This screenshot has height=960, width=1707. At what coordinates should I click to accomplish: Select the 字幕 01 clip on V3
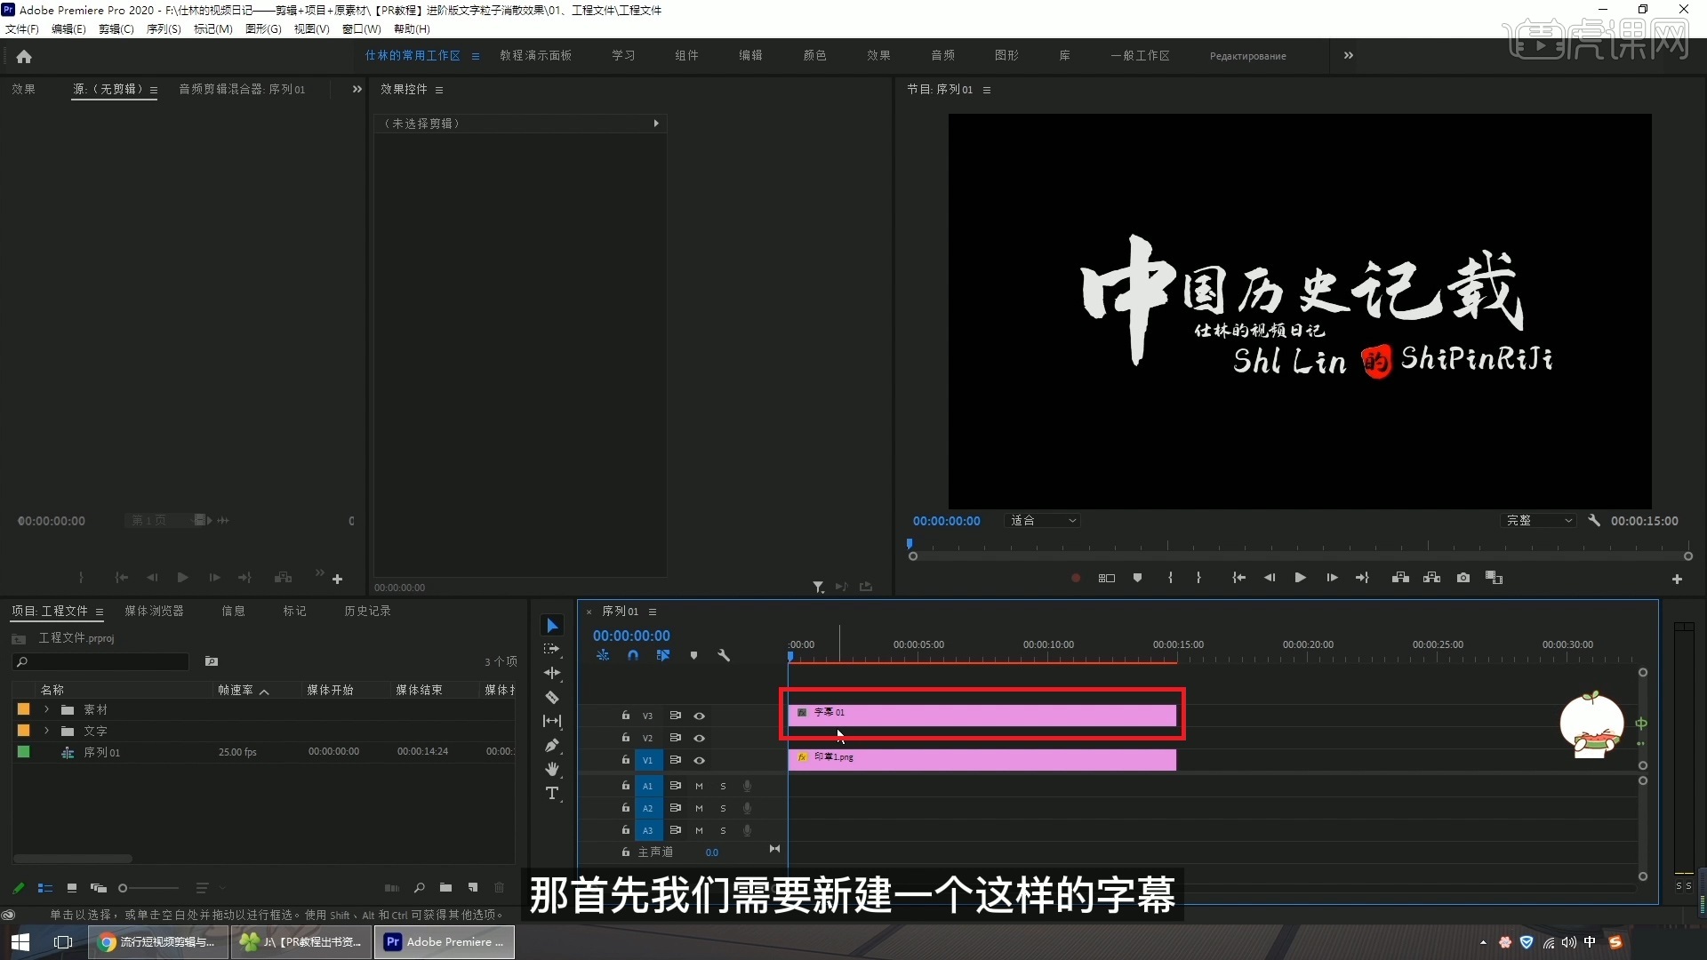(982, 714)
